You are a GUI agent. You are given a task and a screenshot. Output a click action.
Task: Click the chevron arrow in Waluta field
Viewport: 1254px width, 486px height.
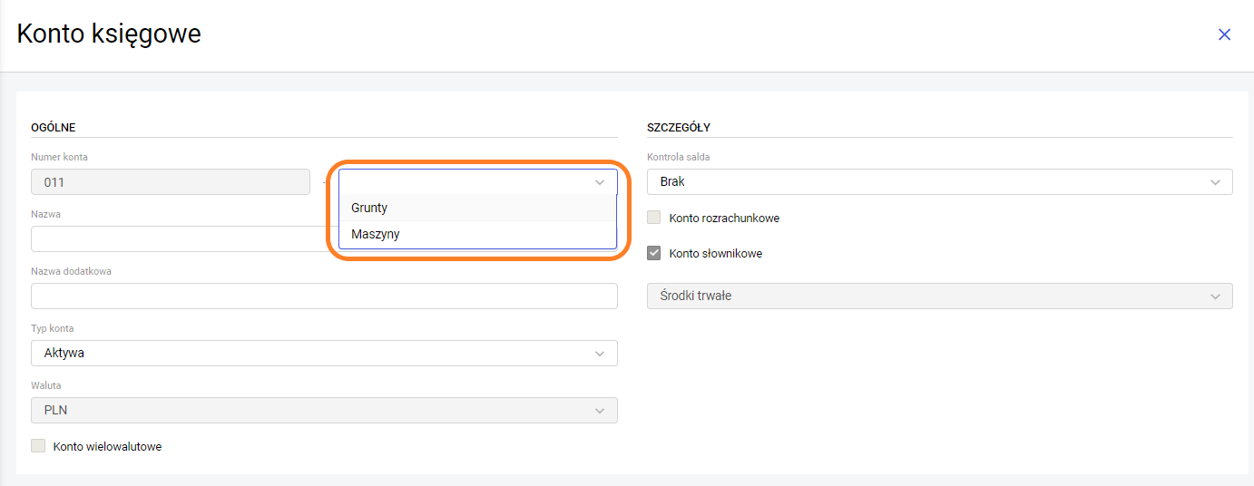point(600,410)
